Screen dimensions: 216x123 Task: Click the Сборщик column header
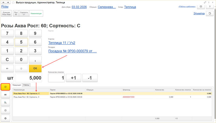pyautogui.click(x=104, y=90)
